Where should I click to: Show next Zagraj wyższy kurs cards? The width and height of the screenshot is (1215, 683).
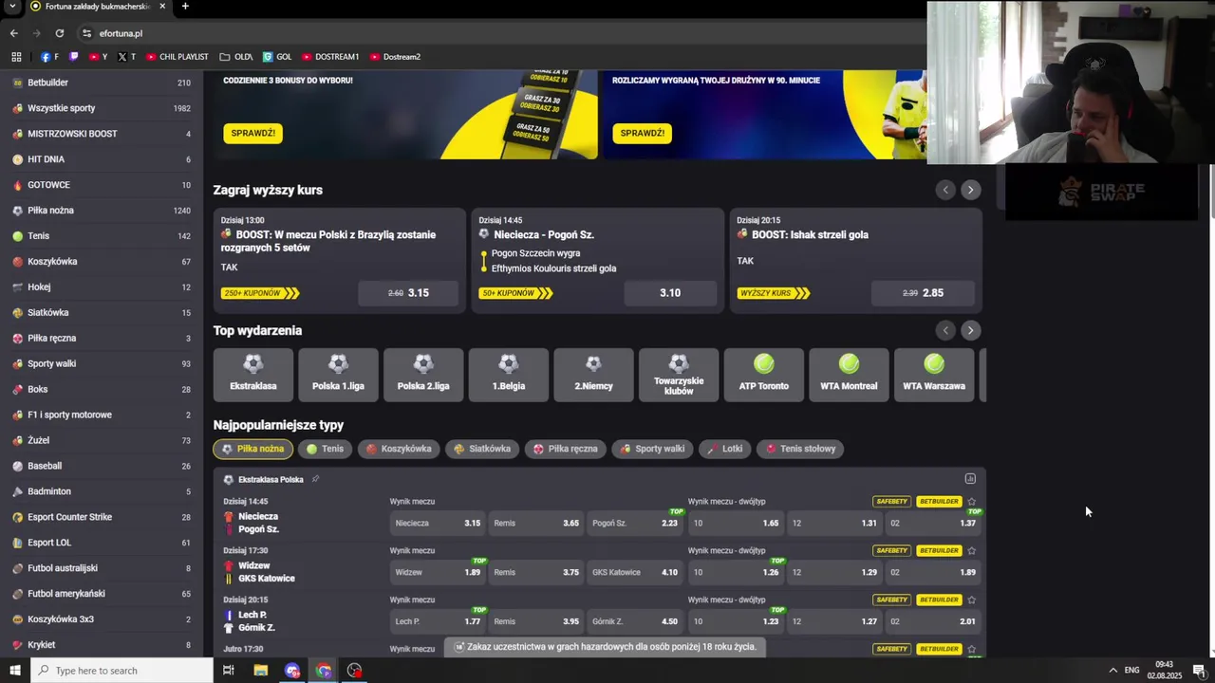tap(970, 190)
